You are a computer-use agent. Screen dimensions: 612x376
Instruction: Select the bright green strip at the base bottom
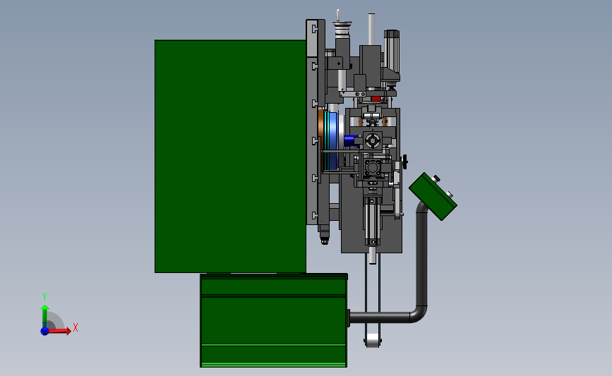click(274, 365)
